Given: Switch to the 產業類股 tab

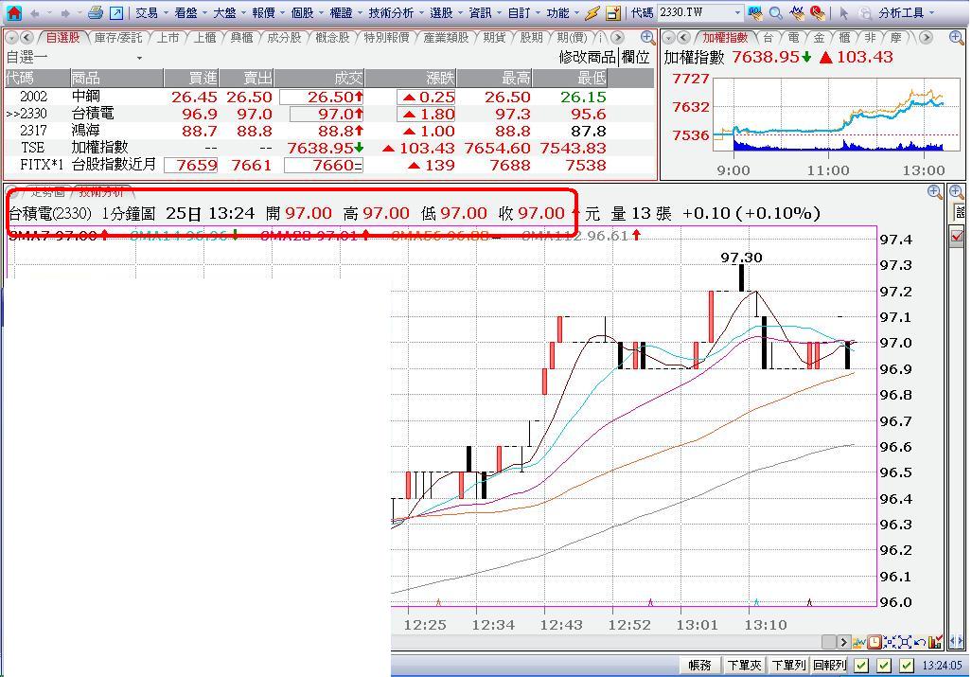Looking at the screenshot, I should (446, 38).
